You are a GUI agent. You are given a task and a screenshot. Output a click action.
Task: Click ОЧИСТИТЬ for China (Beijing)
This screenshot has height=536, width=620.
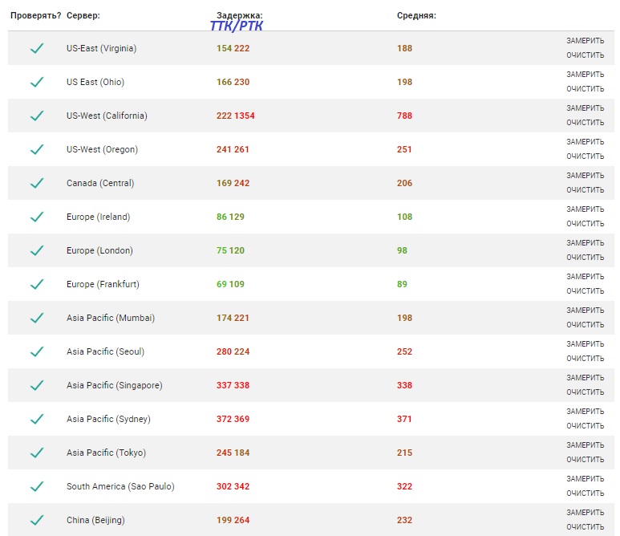585,527
